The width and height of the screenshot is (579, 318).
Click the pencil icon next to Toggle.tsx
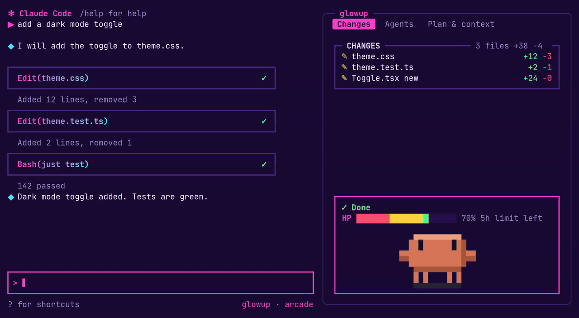(344, 78)
